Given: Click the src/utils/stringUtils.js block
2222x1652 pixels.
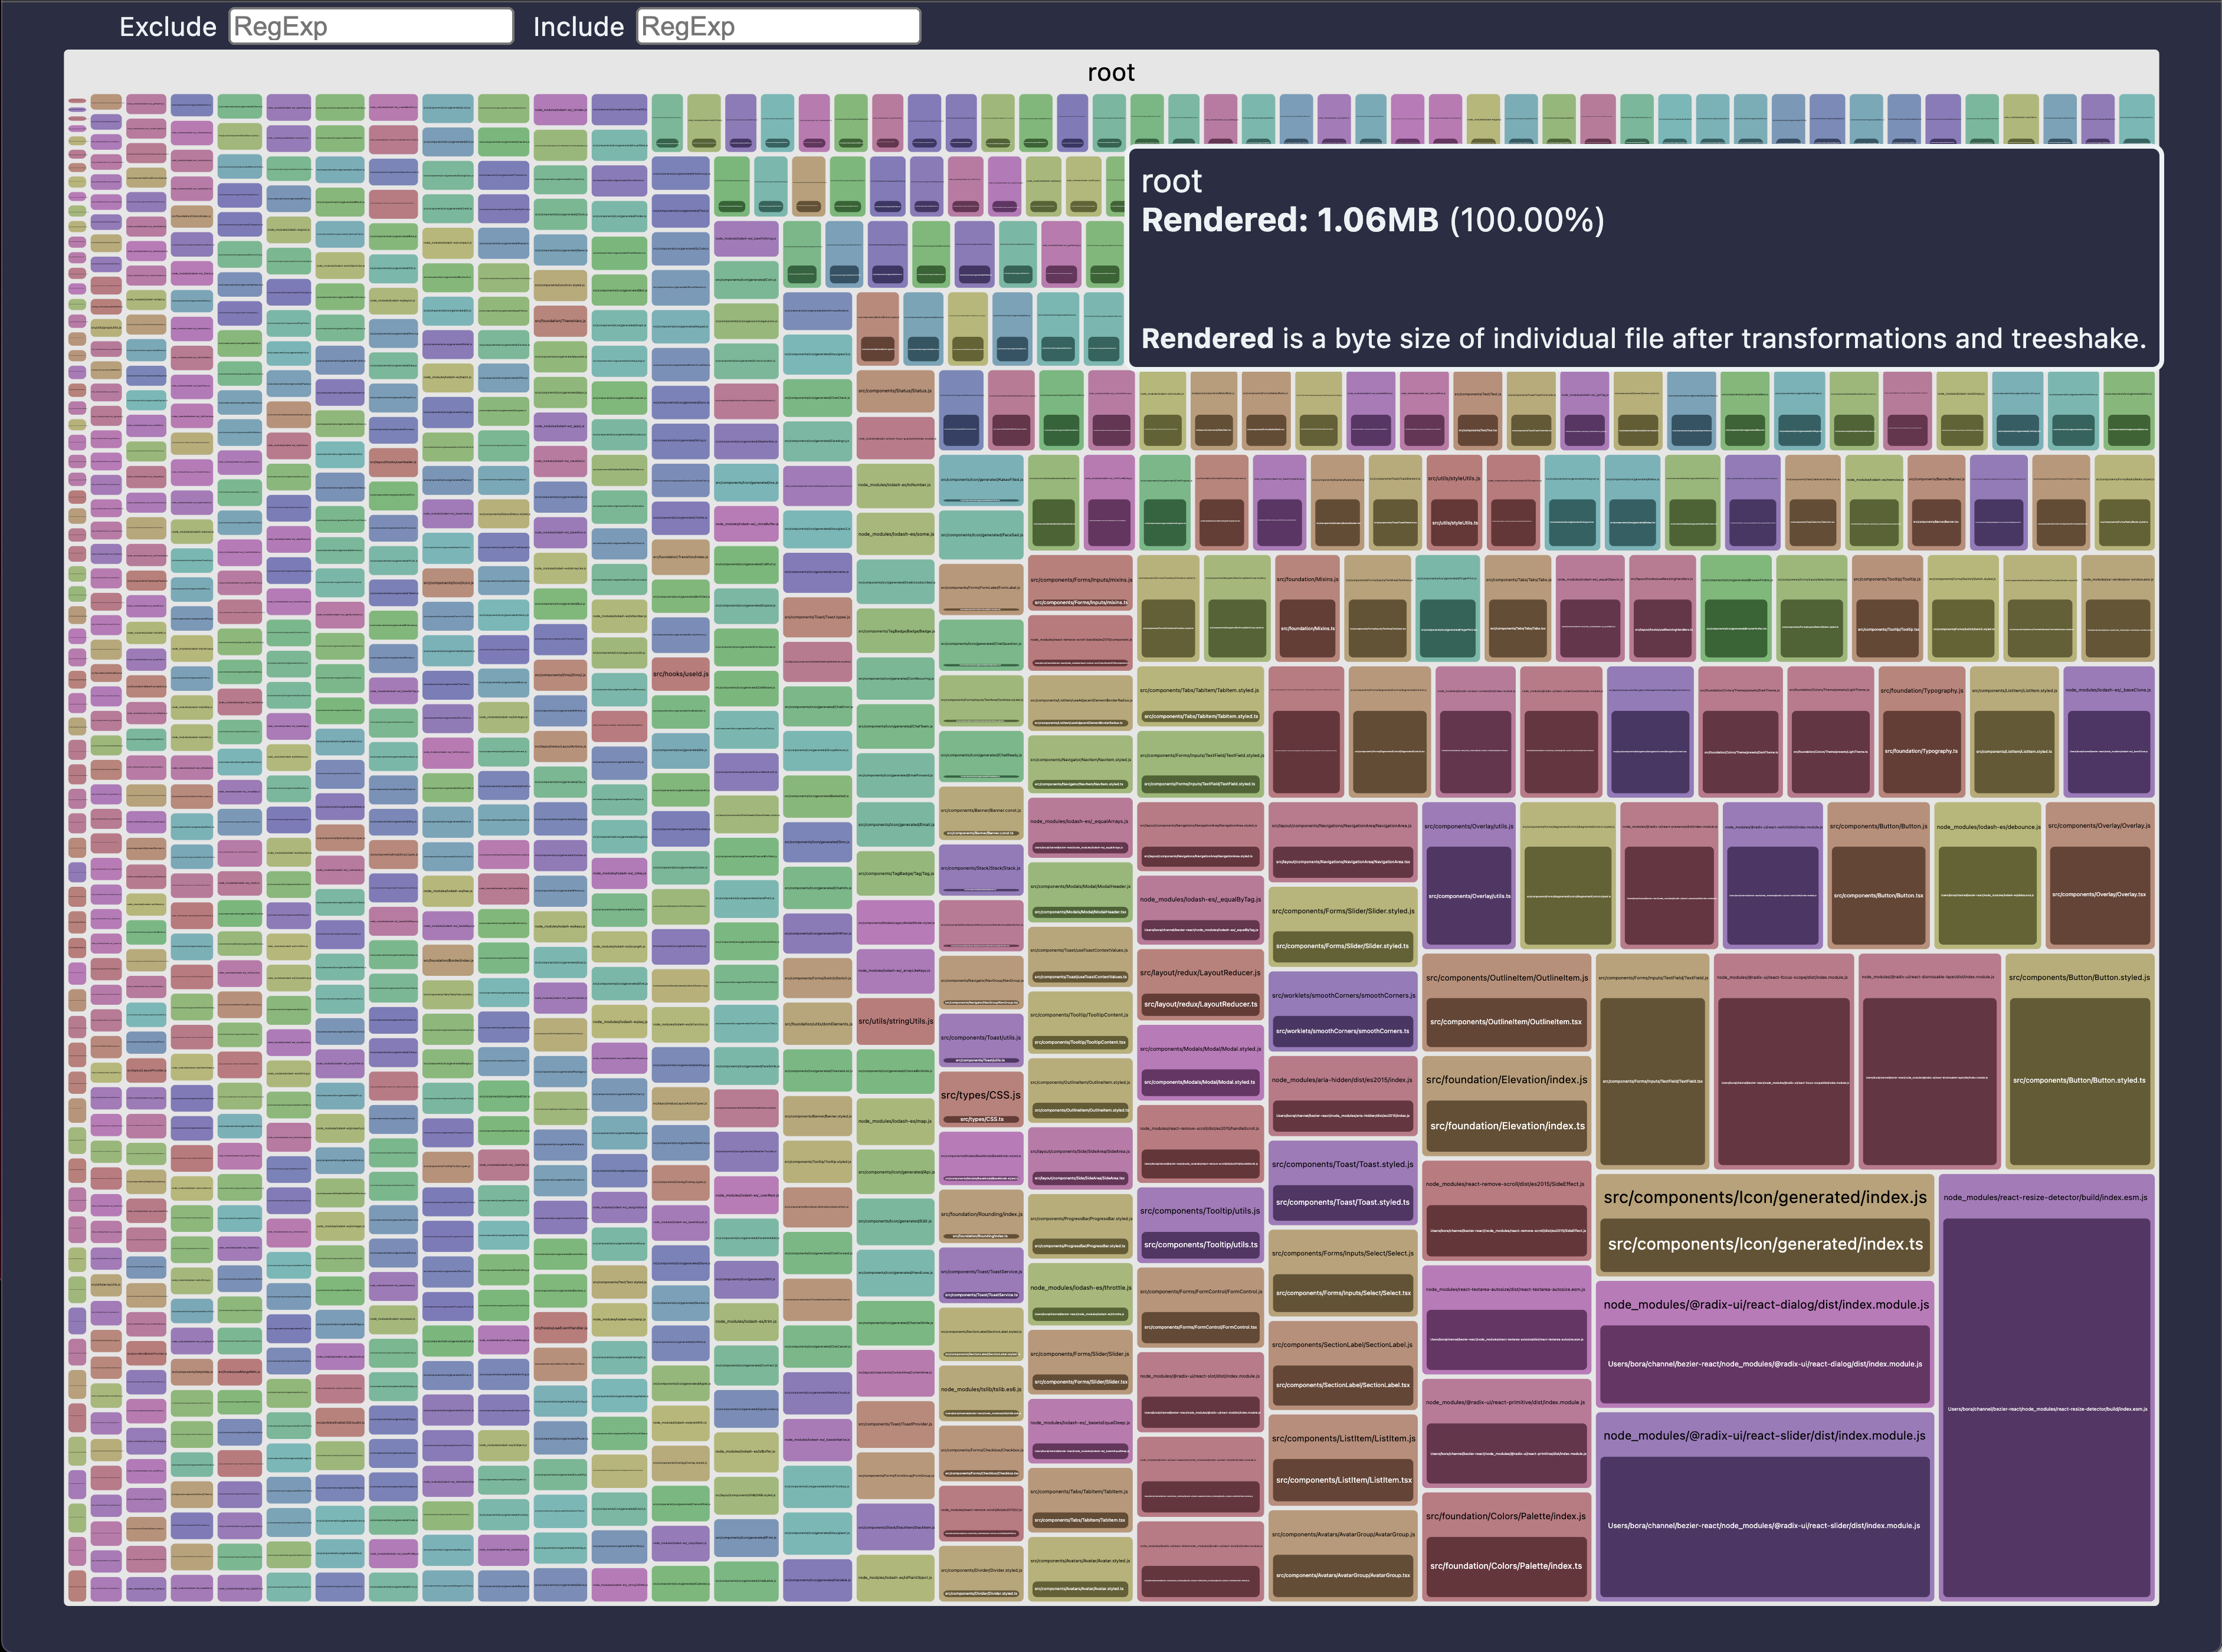Looking at the screenshot, I should tap(895, 1021).
